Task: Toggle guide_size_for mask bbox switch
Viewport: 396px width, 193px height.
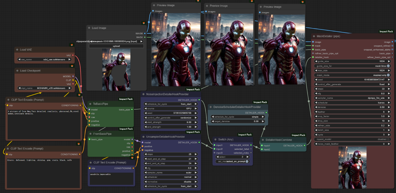Action: tap(389, 66)
